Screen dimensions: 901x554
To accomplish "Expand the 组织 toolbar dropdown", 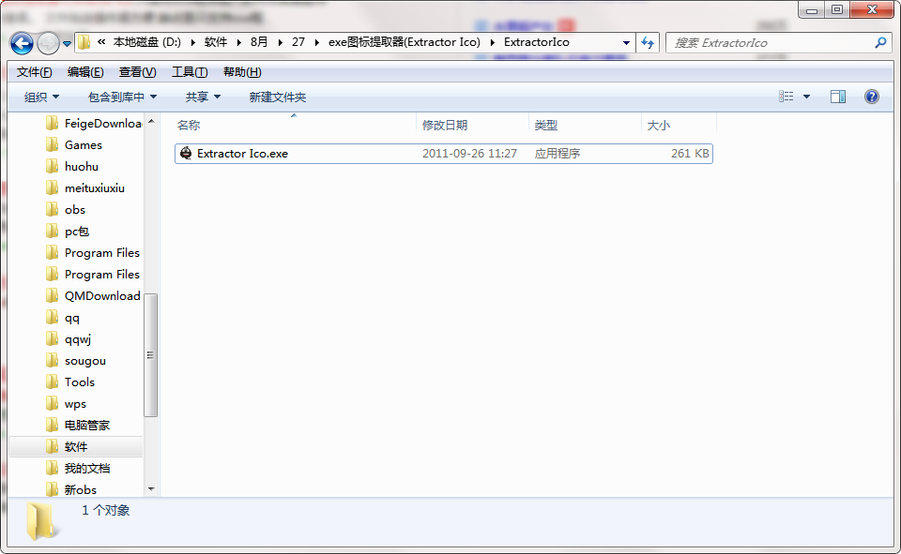I will 41,97.
